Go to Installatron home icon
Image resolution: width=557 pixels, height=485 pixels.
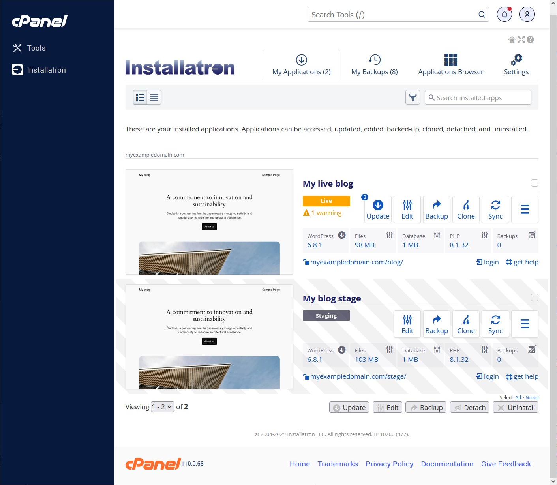pyautogui.click(x=512, y=39)
